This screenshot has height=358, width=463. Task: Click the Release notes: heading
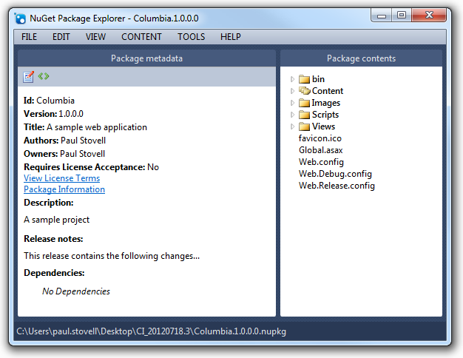(53, 239)
